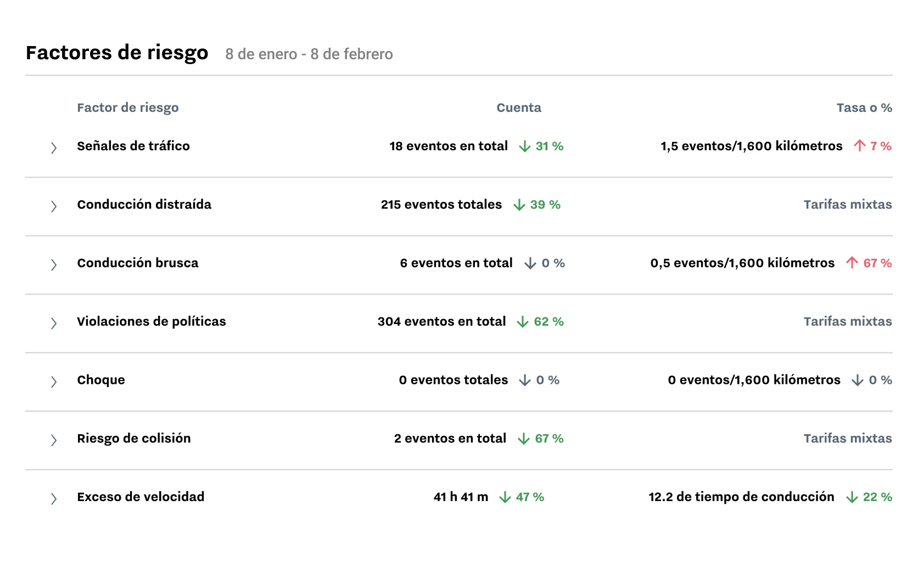Click Tarifas mixtas in Riesgo de colisión row

pyautogui.click(x=848, y=439)
